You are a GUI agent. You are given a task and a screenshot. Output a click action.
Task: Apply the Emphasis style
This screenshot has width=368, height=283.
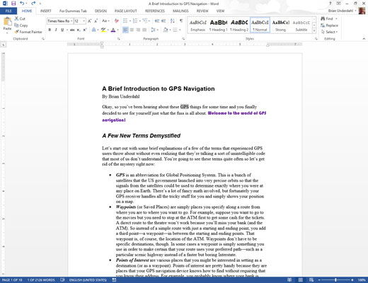(198, 25)
